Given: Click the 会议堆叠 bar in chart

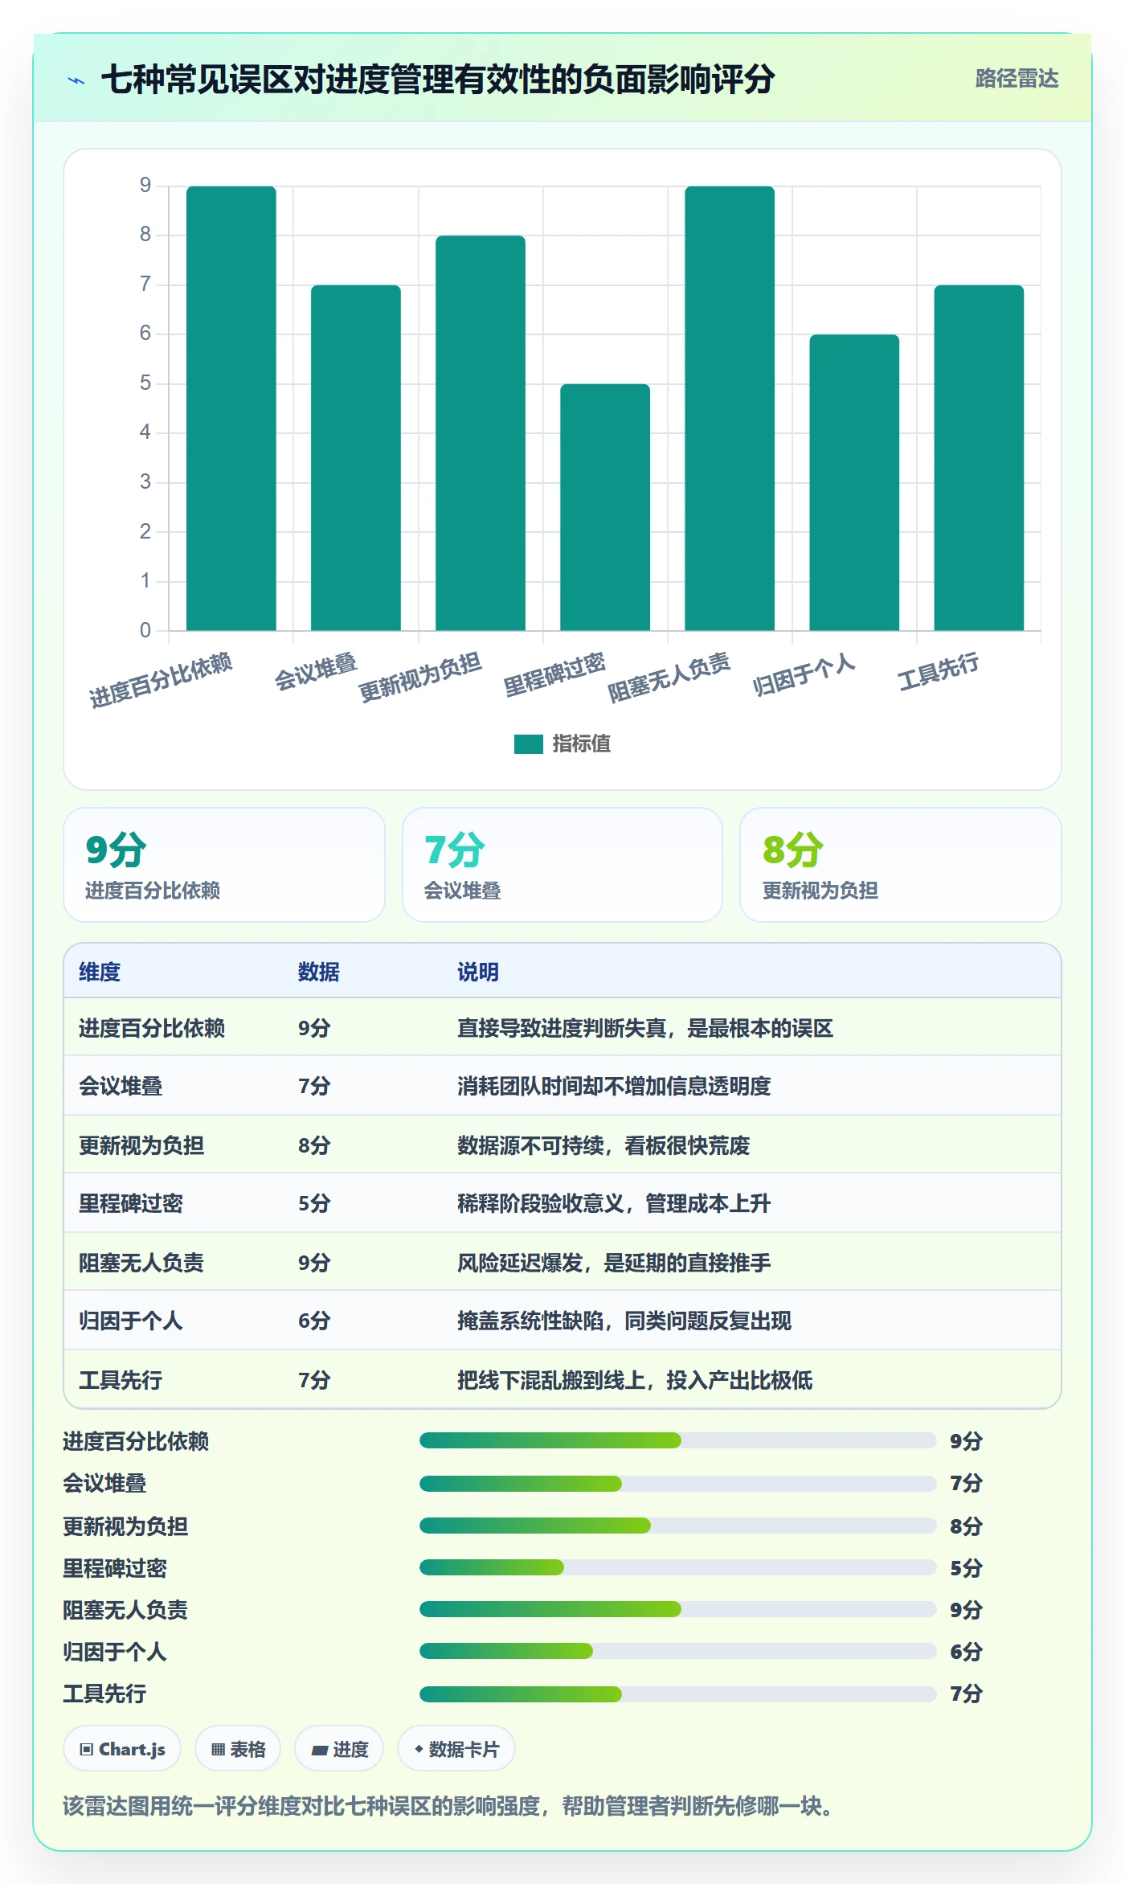Looking at the screenshot, I should [x=356, y=458].
